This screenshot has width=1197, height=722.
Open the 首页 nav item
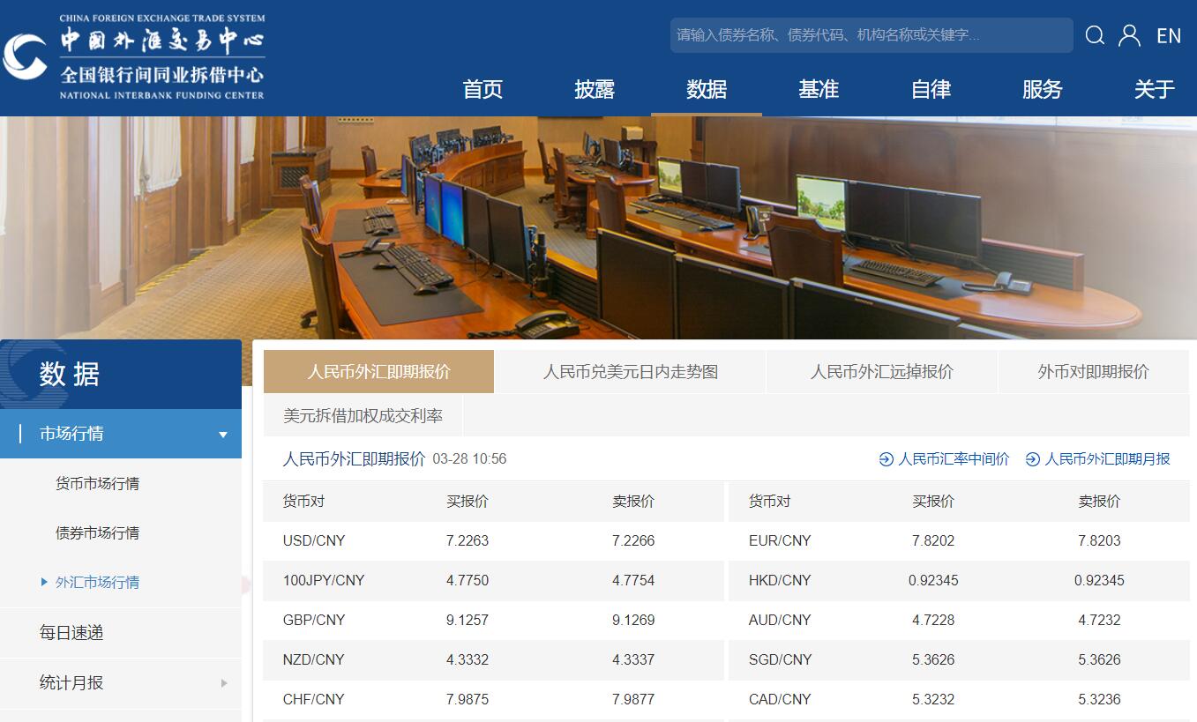click(x=483, y=89)
